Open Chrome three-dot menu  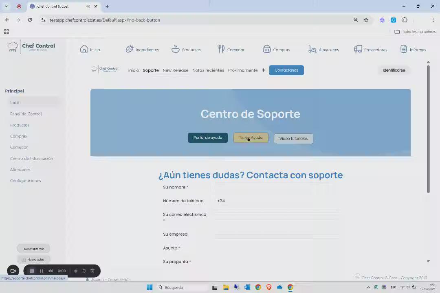[433, 20]
